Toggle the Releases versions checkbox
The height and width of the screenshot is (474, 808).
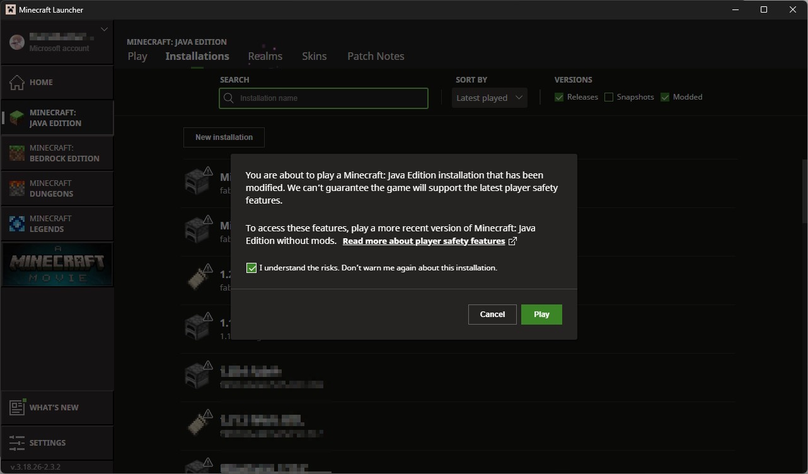[x=559, y=97]
